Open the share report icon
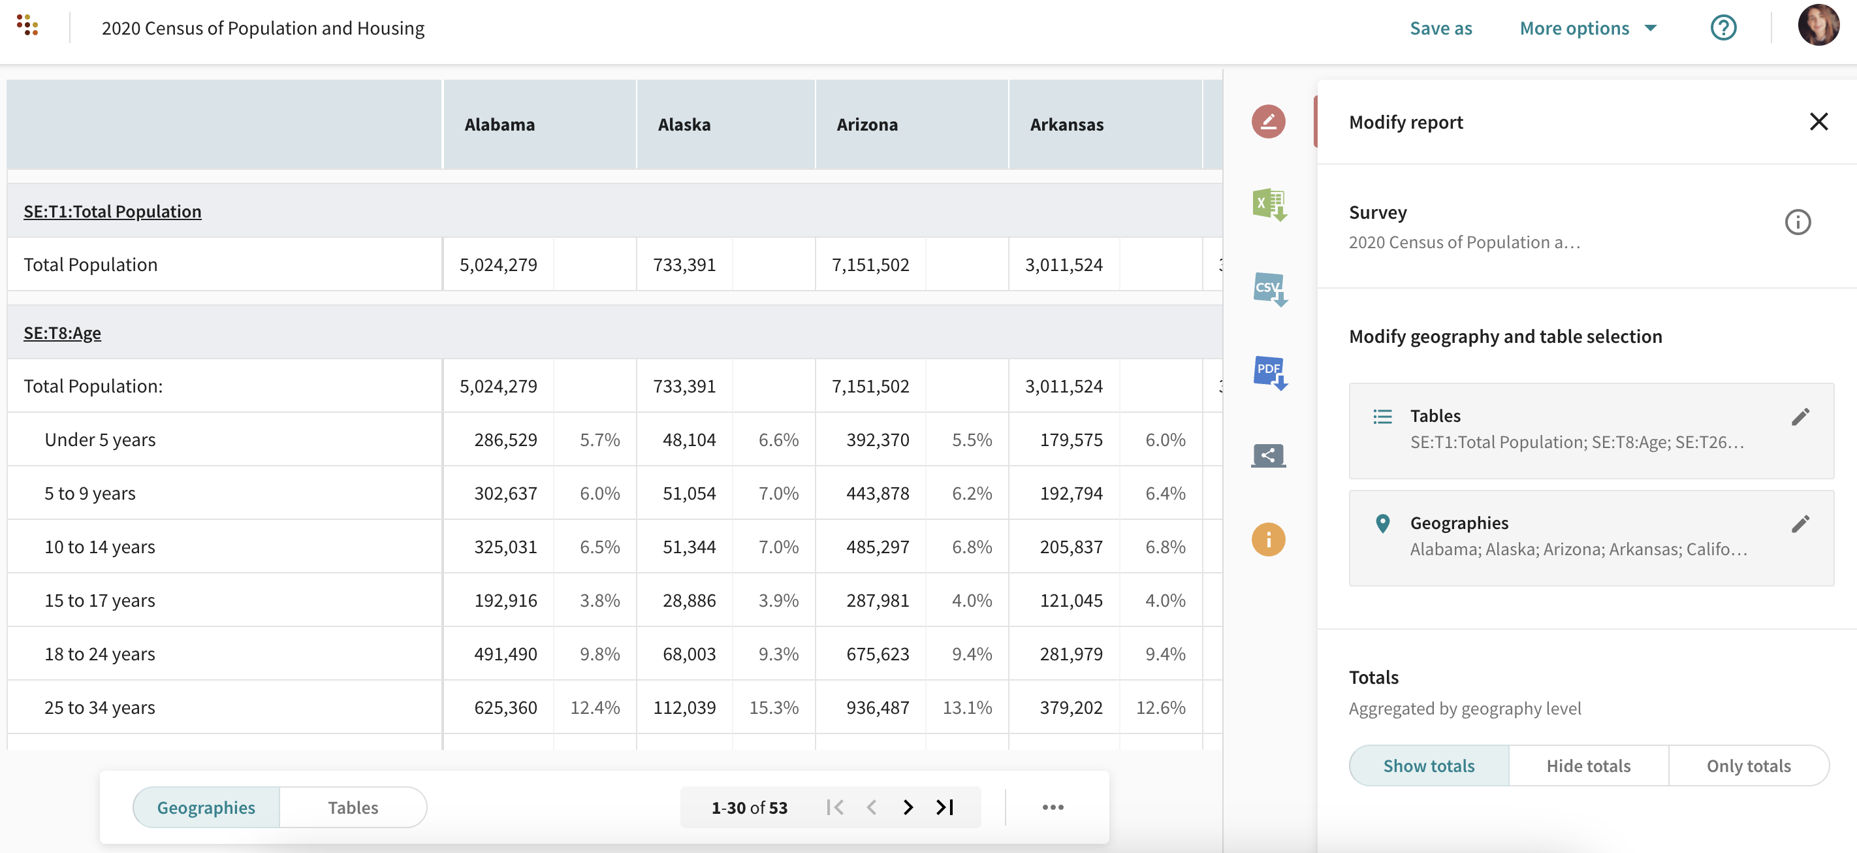 (x=1268, y=455)
